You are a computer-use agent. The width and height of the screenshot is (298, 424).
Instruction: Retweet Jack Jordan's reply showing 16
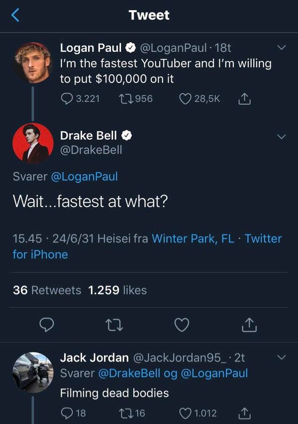click(x=126, y=413)
